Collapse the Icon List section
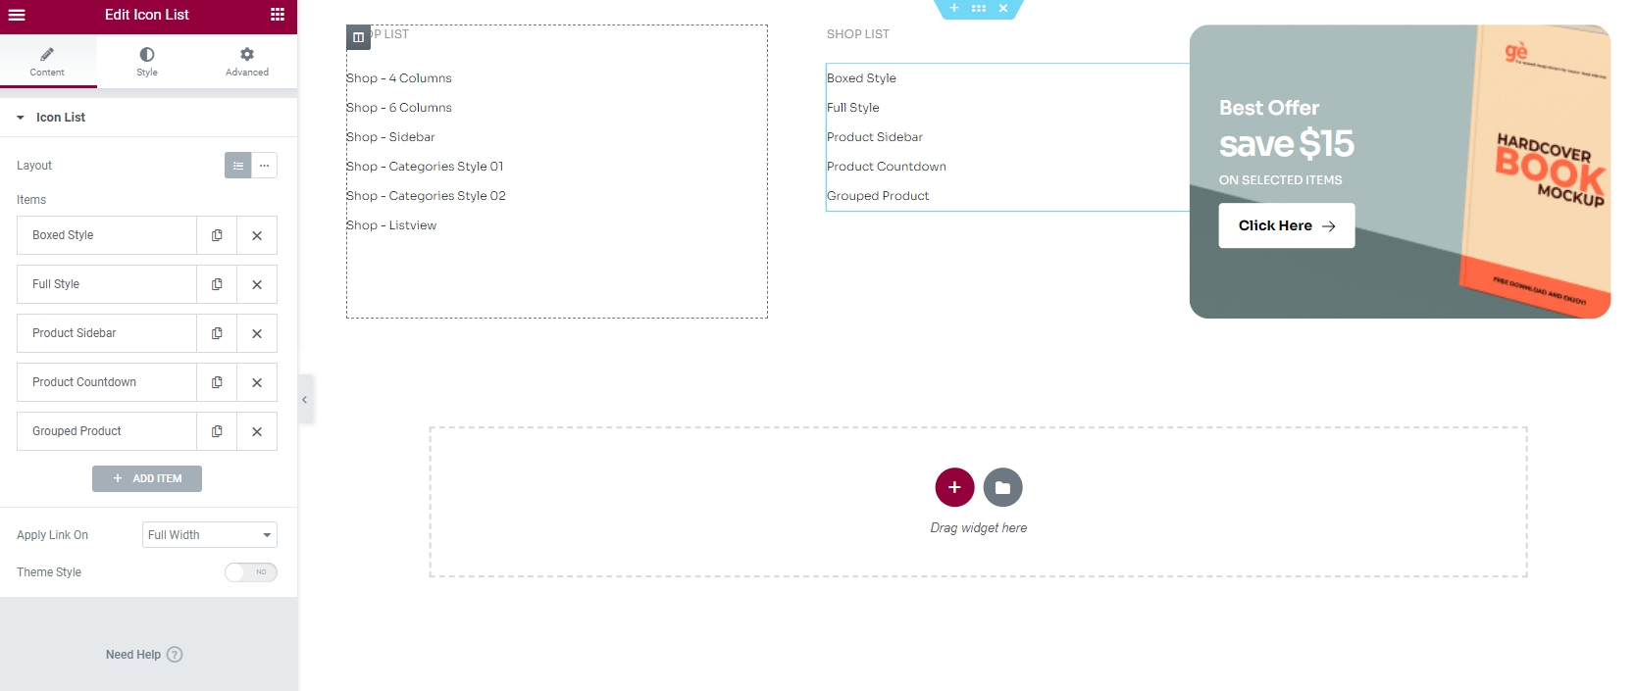1635x691 pixels. coord(21,118)
